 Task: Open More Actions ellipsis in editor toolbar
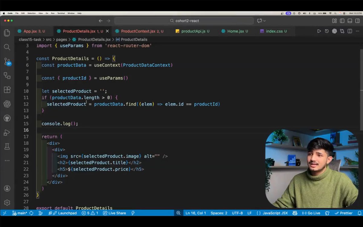coord(357,31)
